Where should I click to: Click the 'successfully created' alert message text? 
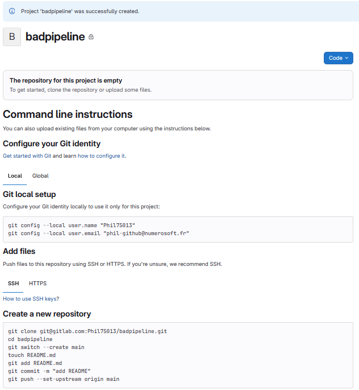tap(80, 11)
